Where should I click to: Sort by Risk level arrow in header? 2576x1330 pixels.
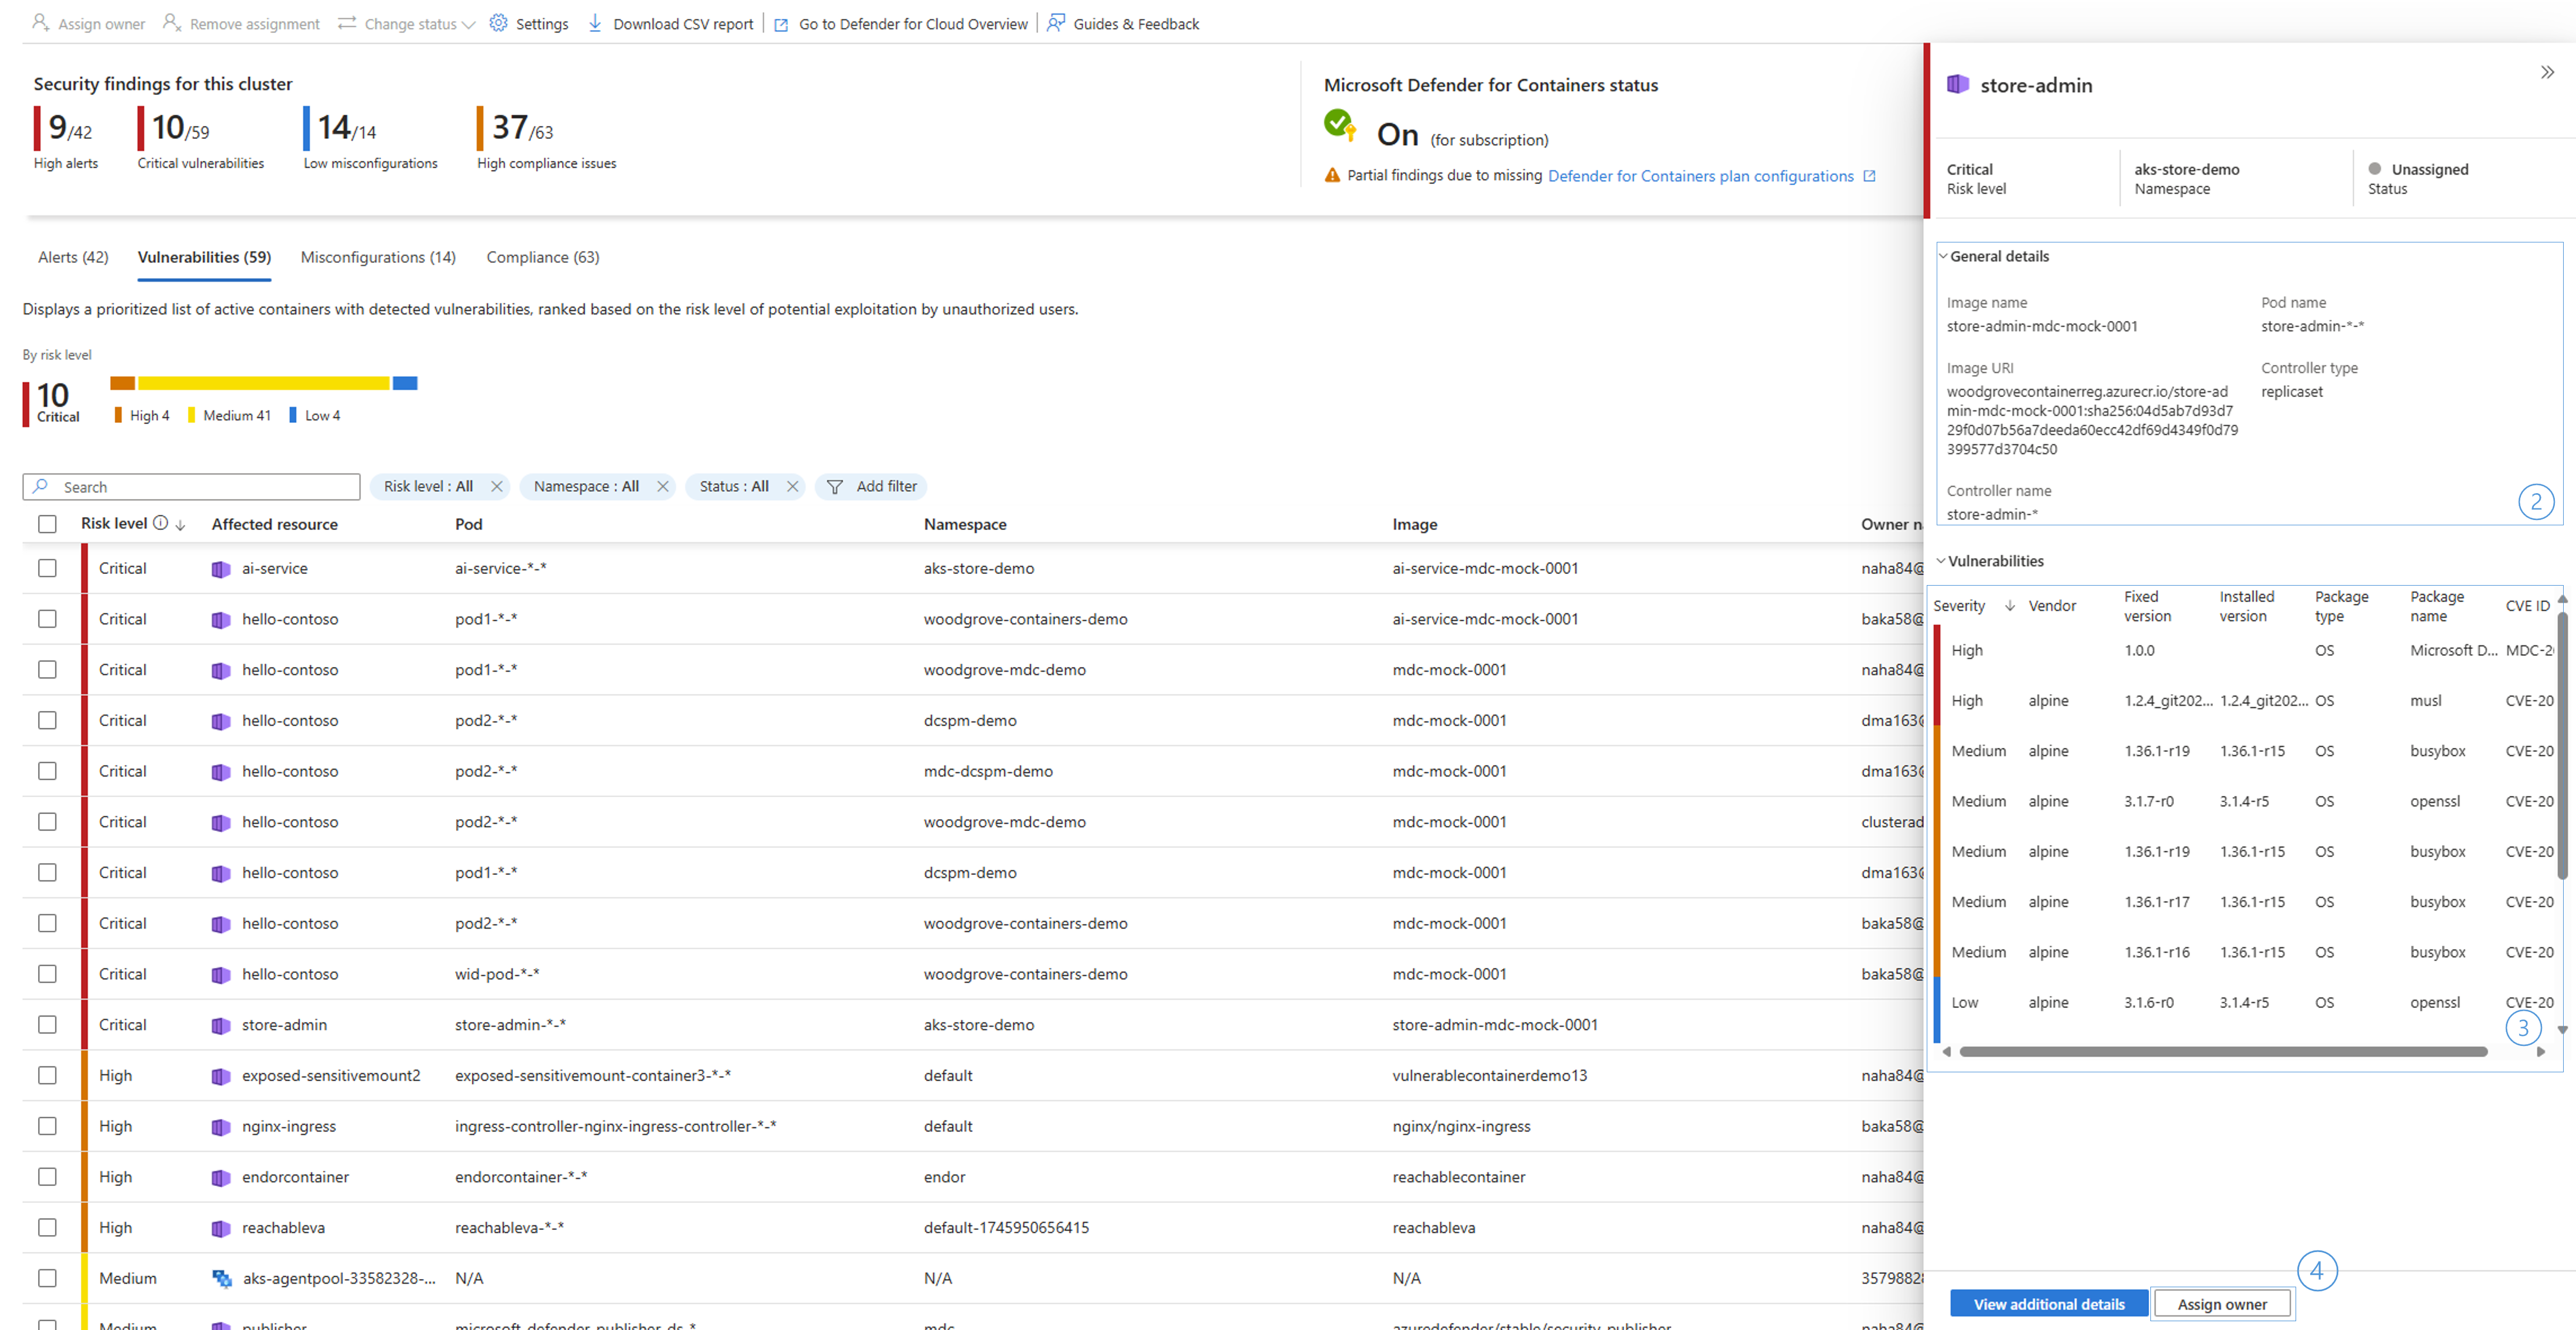(x=180, y=524)
